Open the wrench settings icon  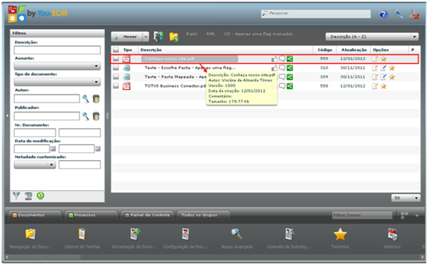coord(399,14)
